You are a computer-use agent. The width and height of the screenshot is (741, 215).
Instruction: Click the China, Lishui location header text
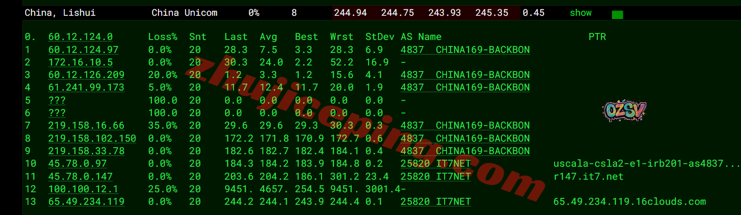(x=60, y=13)
